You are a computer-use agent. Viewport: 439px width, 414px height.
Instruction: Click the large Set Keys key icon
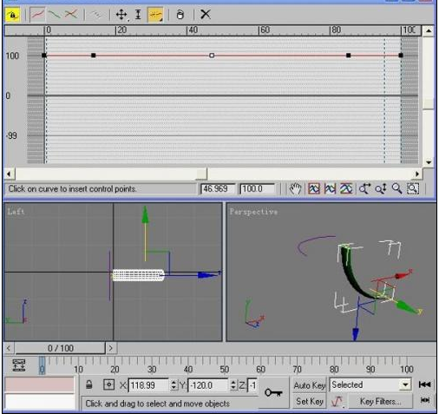click(x=273, y=392)
